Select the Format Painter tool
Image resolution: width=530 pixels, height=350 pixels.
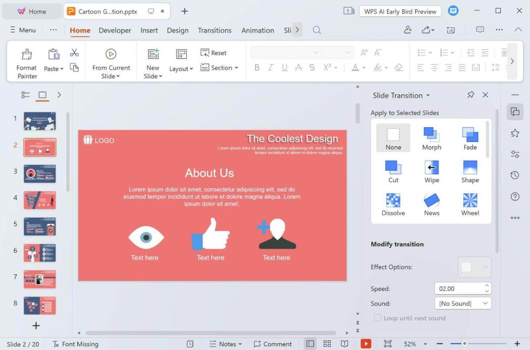click(26, 61)
